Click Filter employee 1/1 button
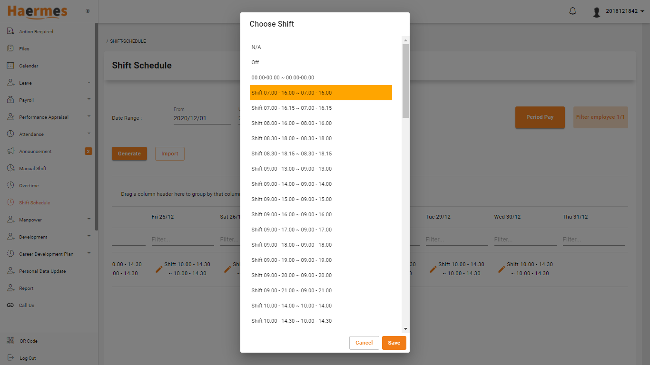This screenshot has height=365, width=650. click(x=601, y=117)
